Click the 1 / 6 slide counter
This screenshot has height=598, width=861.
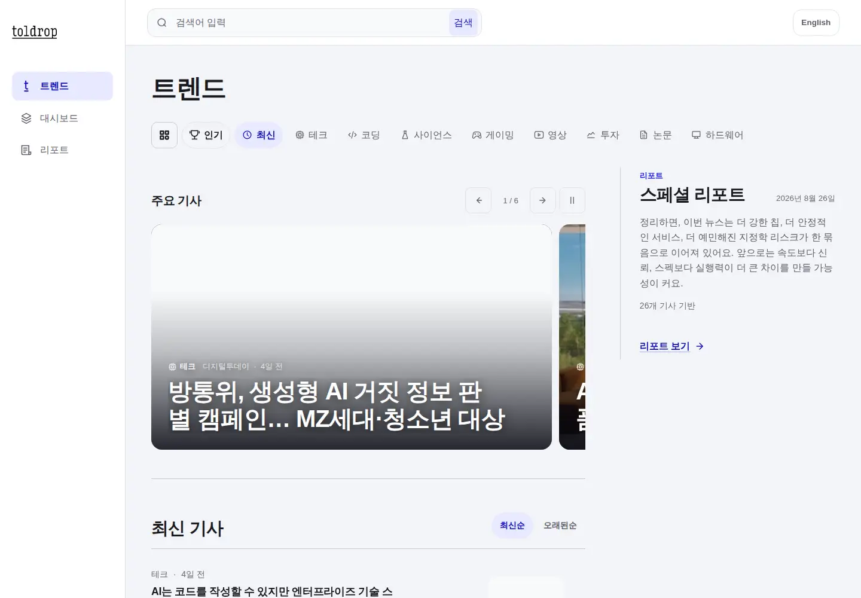[511, 201]
